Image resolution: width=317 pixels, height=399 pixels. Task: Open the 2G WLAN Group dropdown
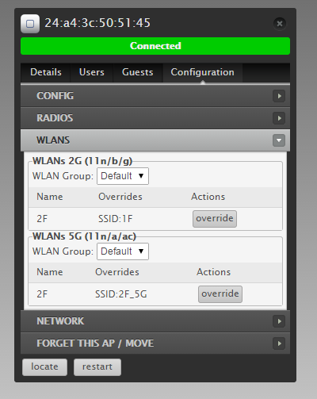[123, 176]
